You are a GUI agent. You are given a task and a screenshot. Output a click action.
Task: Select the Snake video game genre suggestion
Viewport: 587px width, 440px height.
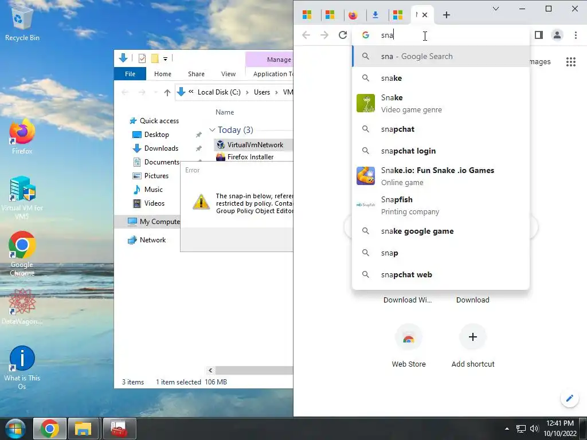point(441,103)
